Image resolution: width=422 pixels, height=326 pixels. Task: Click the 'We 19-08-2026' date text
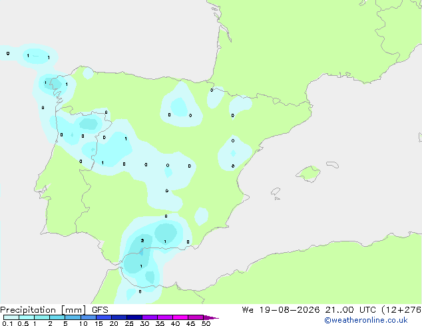tap(281, 310)
